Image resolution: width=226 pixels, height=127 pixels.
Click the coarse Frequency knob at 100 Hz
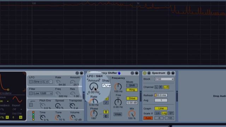click(118, 87)
